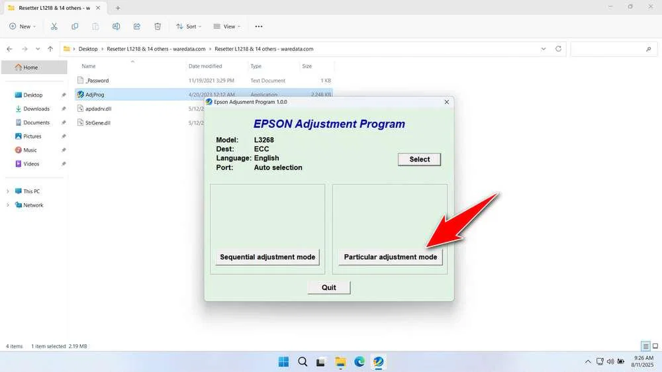The image size is (662, 372).
Task: Open the See more ellipsis menu
Action: click(259, 26)
